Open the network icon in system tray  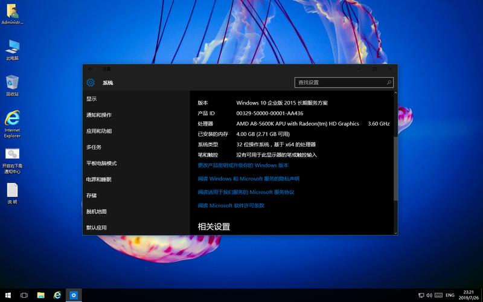pos(421,295)
